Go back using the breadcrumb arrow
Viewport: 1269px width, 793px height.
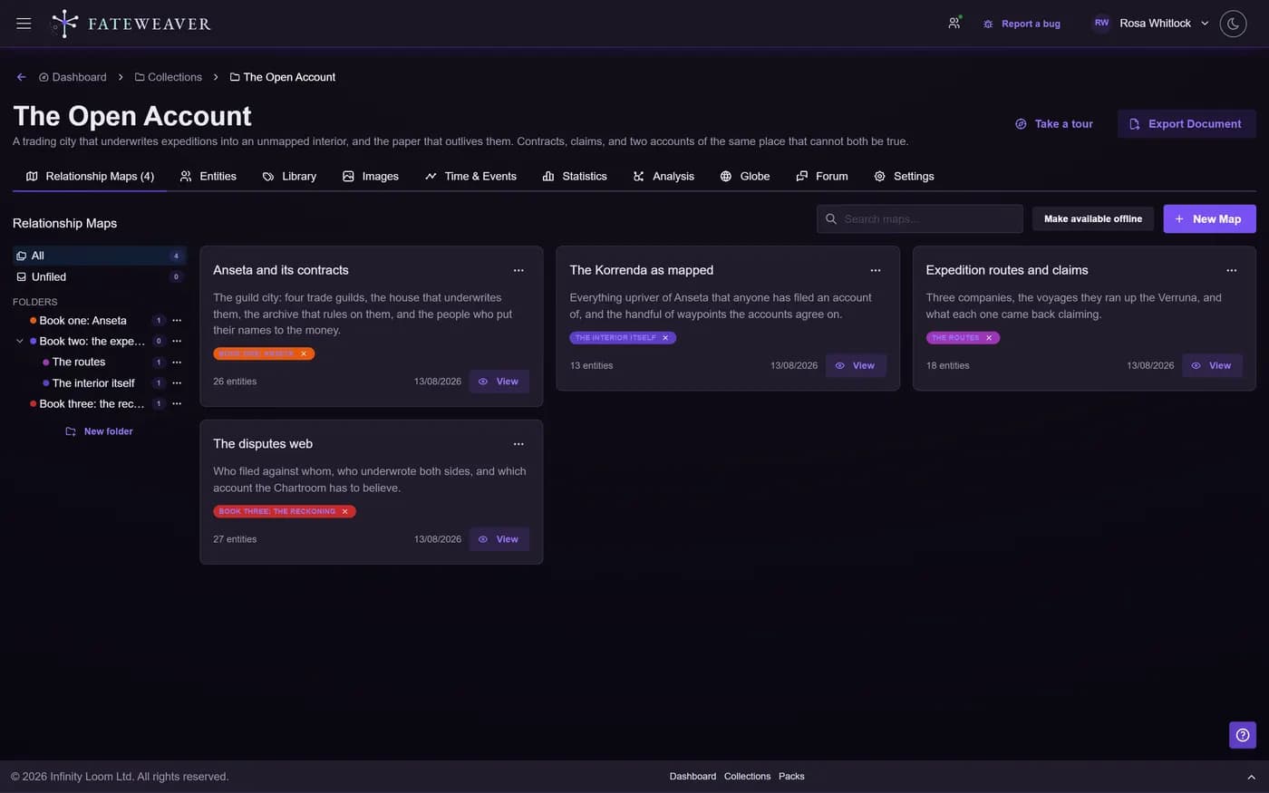tap(21, 77)
